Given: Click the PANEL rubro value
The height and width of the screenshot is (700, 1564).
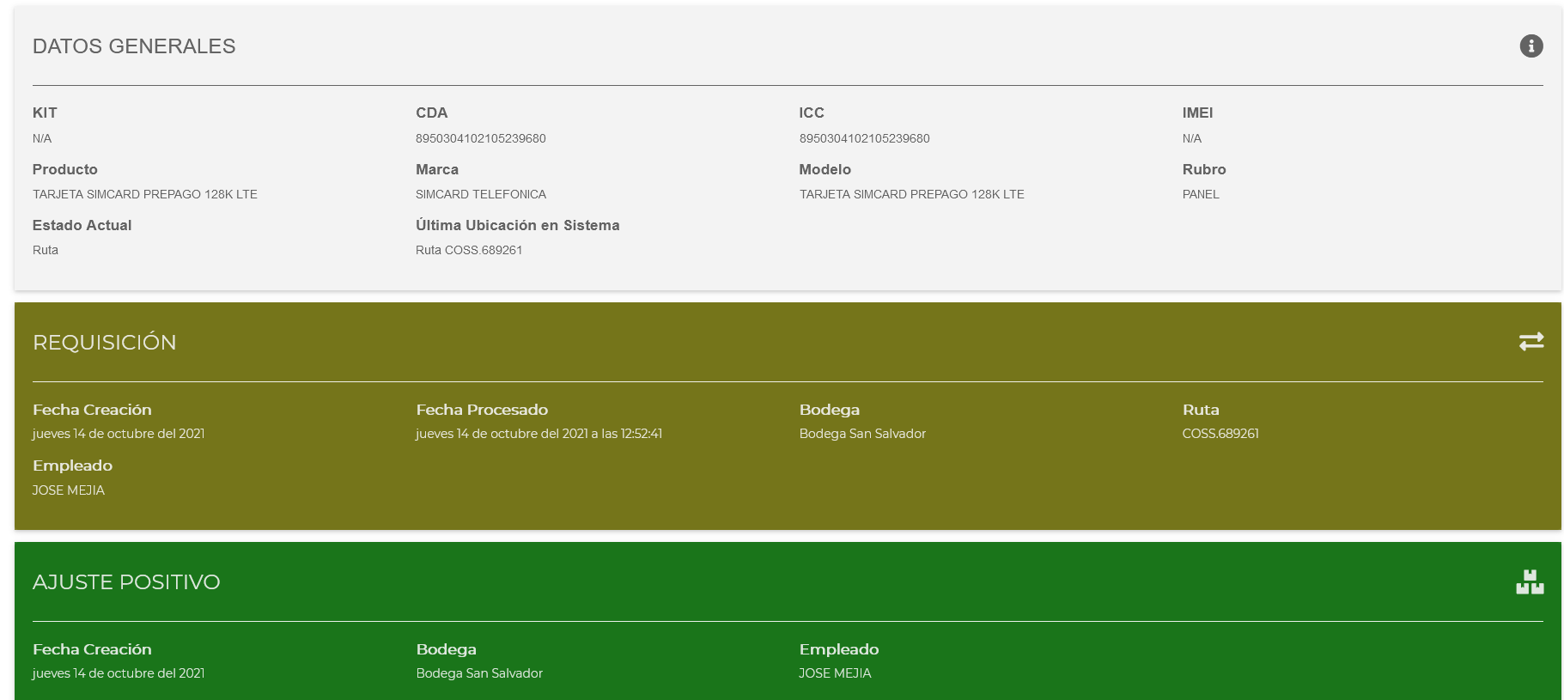Looking at the screenshot, I should tap(1200, 194).
